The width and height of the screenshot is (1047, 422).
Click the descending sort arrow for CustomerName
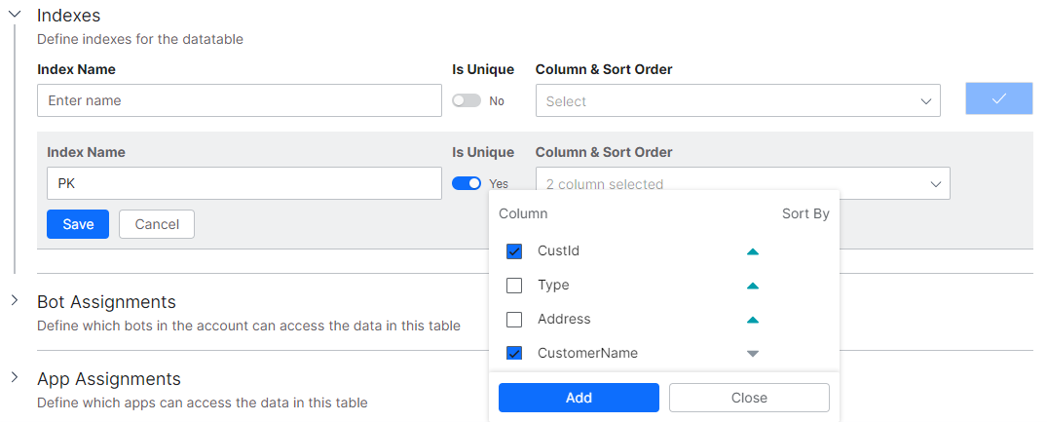(752, 354)
